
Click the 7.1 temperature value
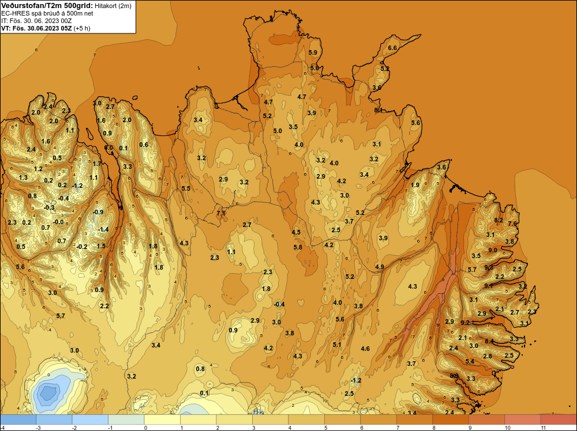click(x=221, y=213)
